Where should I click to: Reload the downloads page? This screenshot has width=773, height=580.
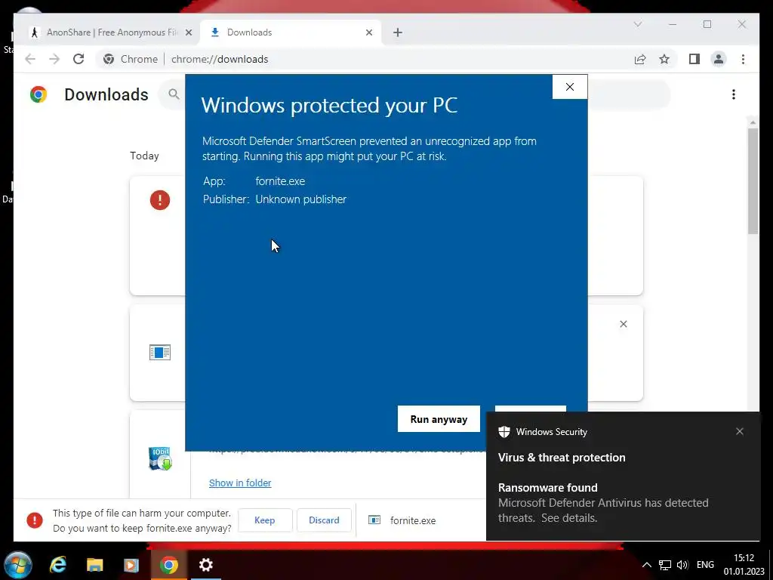point(79,59)
